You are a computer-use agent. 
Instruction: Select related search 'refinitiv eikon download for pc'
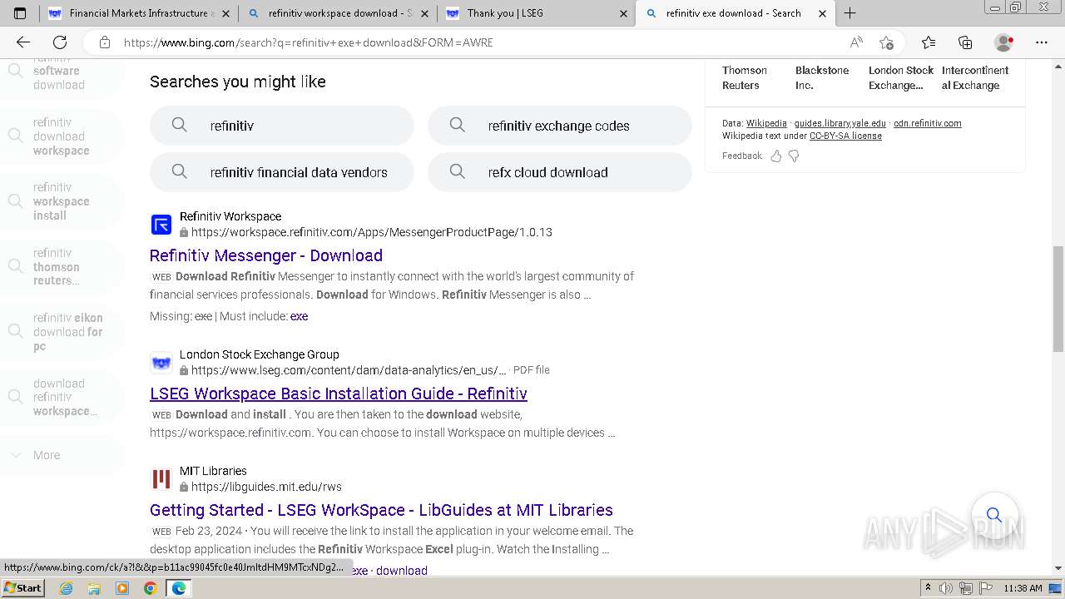(x=62, y=332)
